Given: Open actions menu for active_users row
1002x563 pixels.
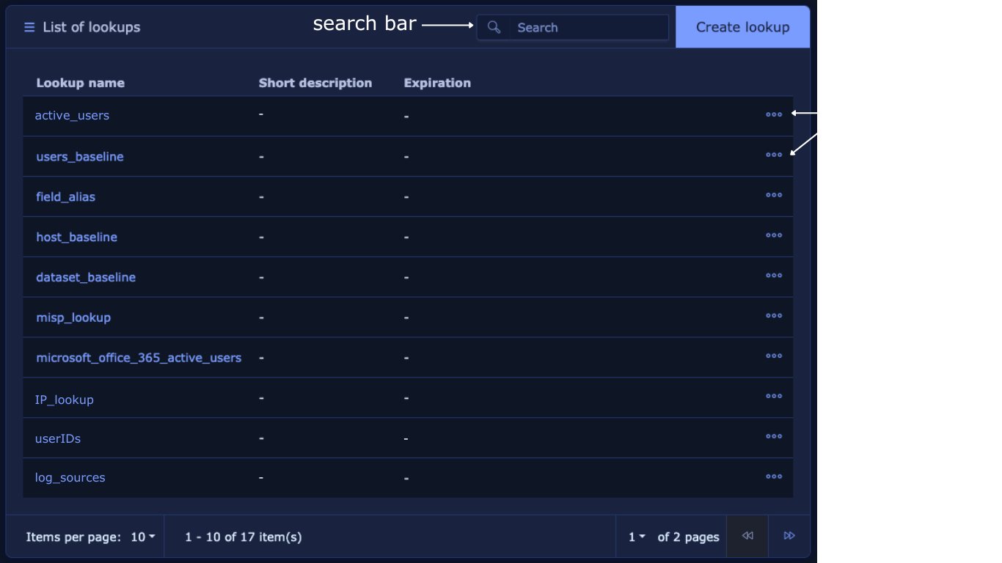Looking at the screenshot, I should pos(773,115).
